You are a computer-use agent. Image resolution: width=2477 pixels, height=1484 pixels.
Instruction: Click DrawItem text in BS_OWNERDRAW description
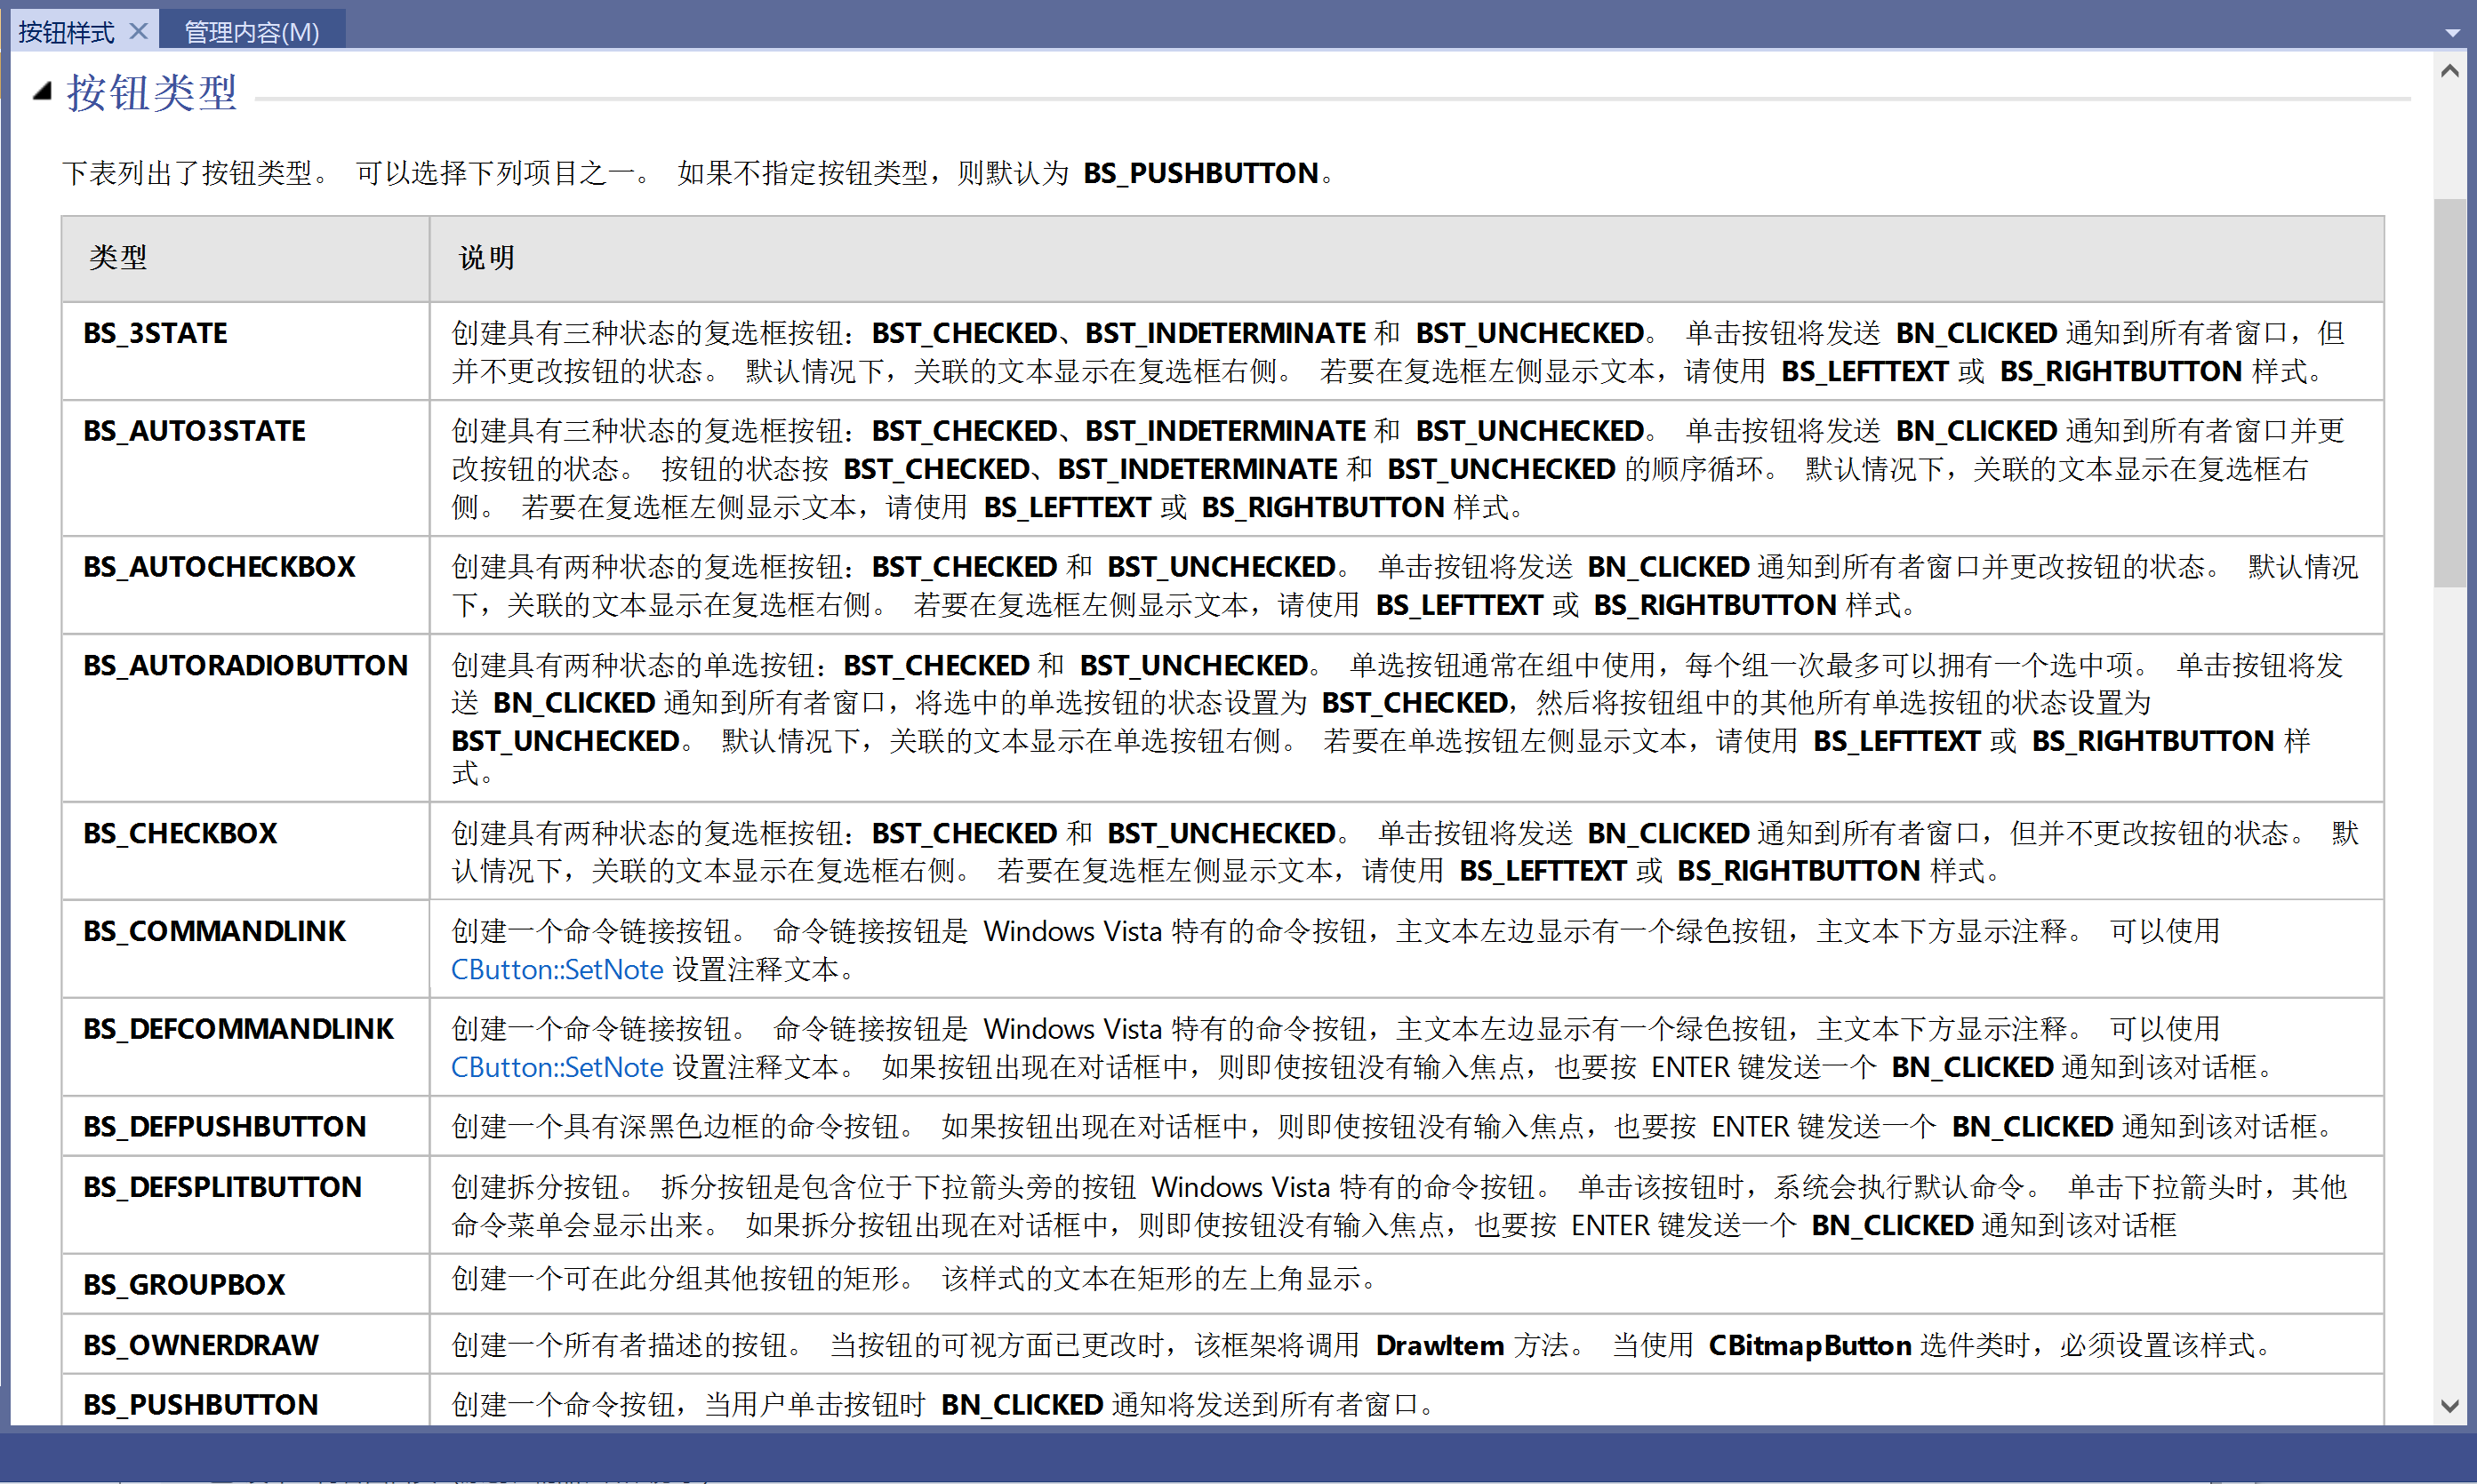[1439, 1345]
